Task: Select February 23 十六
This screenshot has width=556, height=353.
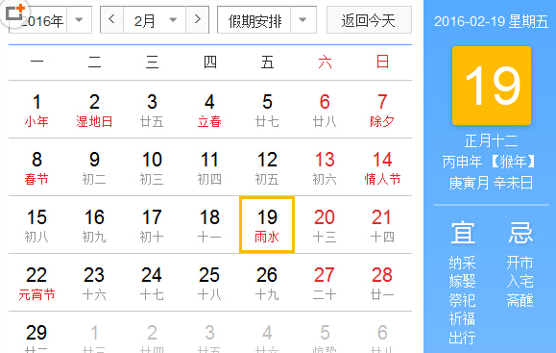Action: point(94,283)
